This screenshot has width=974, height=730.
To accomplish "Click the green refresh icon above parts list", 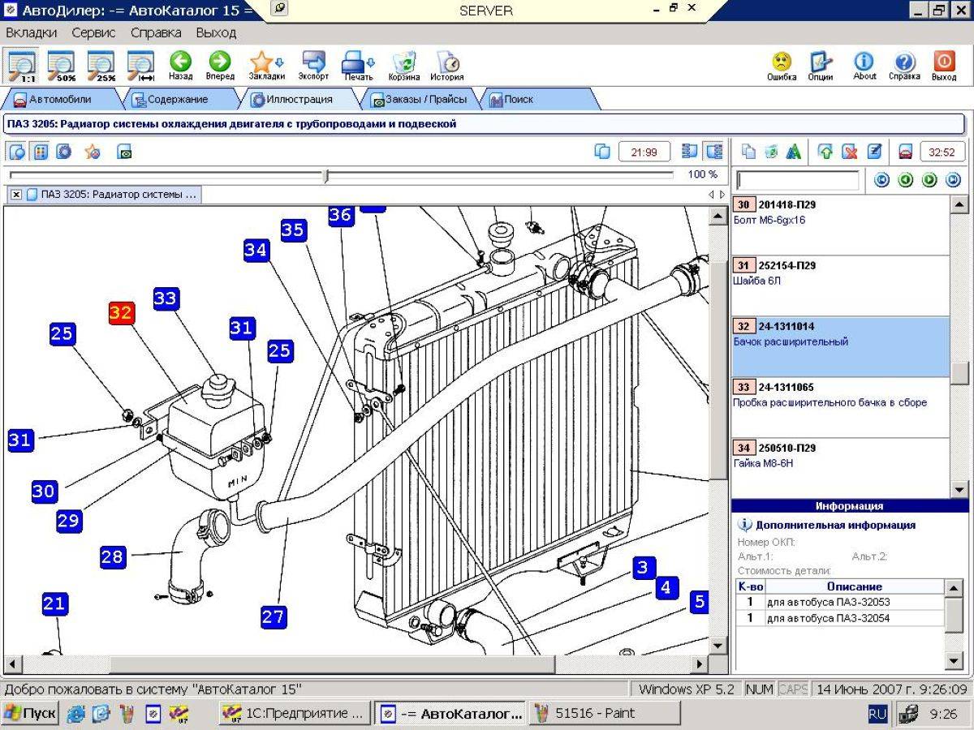I will click(x=772, y=152).
